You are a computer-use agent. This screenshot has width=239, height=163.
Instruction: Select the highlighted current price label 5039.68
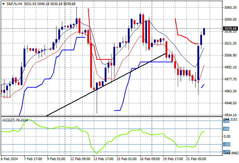(230, 28)
